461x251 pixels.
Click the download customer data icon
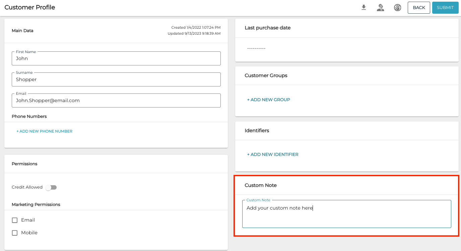[x=364, y=7]
